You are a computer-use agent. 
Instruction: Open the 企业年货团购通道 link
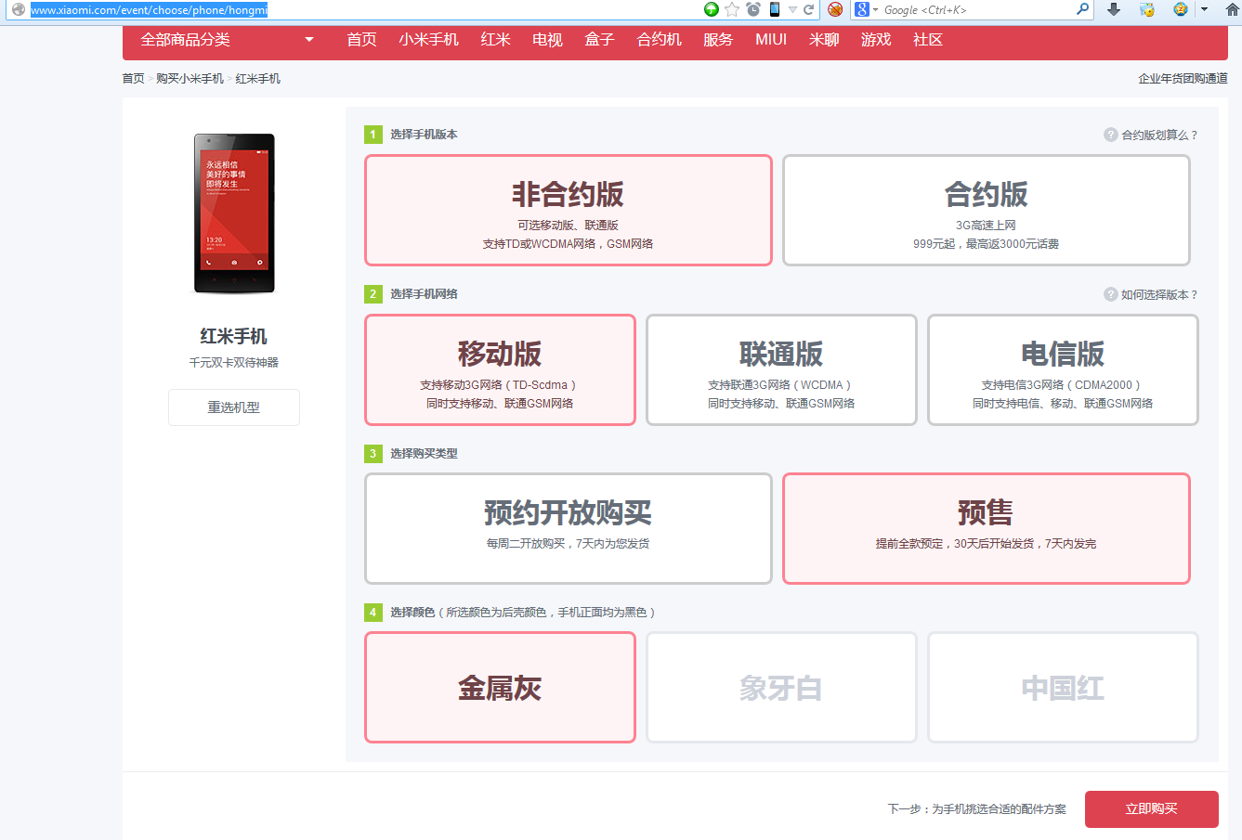tap(1183, 79)
